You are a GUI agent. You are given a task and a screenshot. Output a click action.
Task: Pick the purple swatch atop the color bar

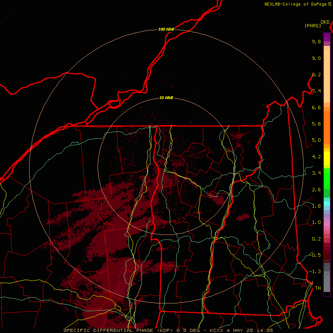coord(327,37)
